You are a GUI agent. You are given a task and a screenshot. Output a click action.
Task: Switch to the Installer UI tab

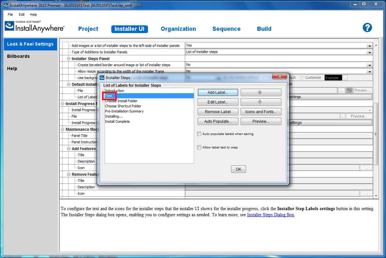[x=130, y=29]
